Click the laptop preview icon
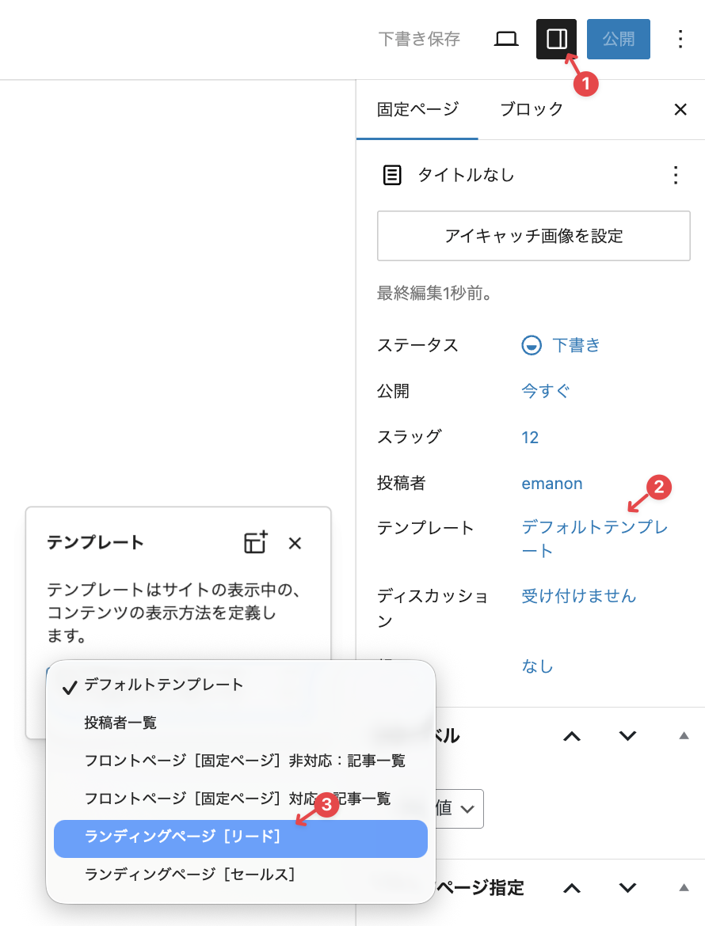The image size is (705, 926). (x=506, y=39)
